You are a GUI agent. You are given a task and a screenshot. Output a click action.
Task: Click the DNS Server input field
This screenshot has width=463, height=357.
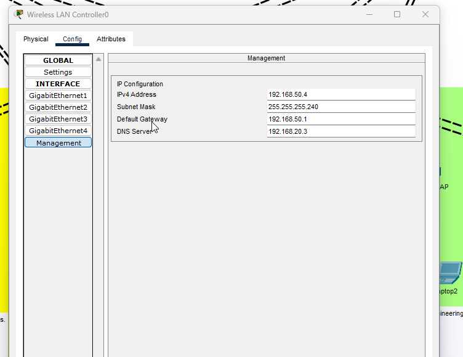click(x=340, y=131)
